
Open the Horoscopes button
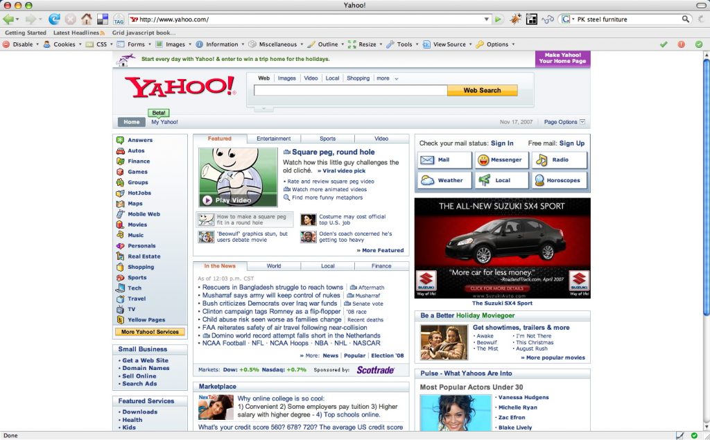[560, 180]
